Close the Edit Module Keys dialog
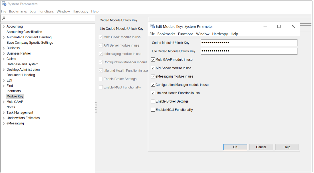This screenshot has width=314, height=173. pyautogui.click(x=293, y=26)
